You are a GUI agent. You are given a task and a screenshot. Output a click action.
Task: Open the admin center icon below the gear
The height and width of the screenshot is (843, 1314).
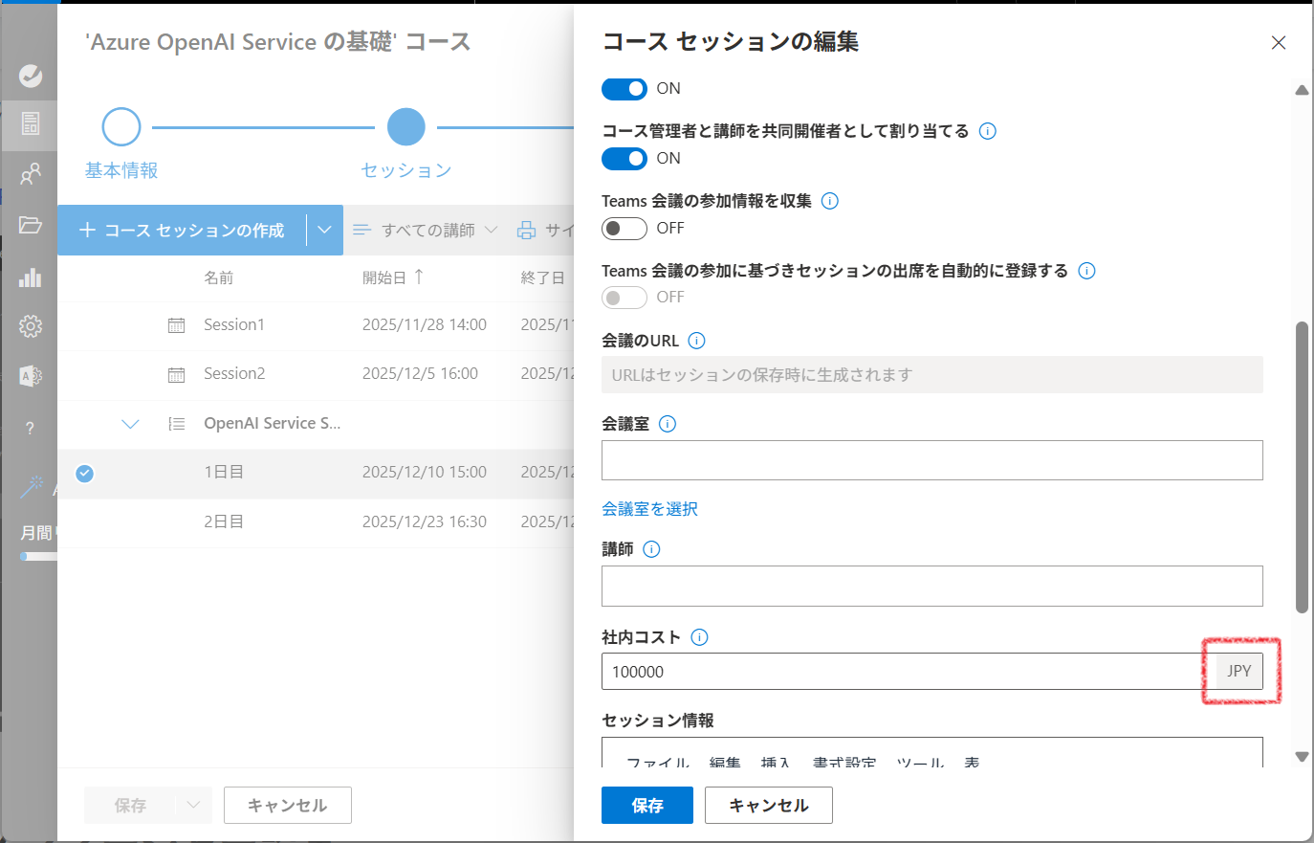(x=31, y=376)
